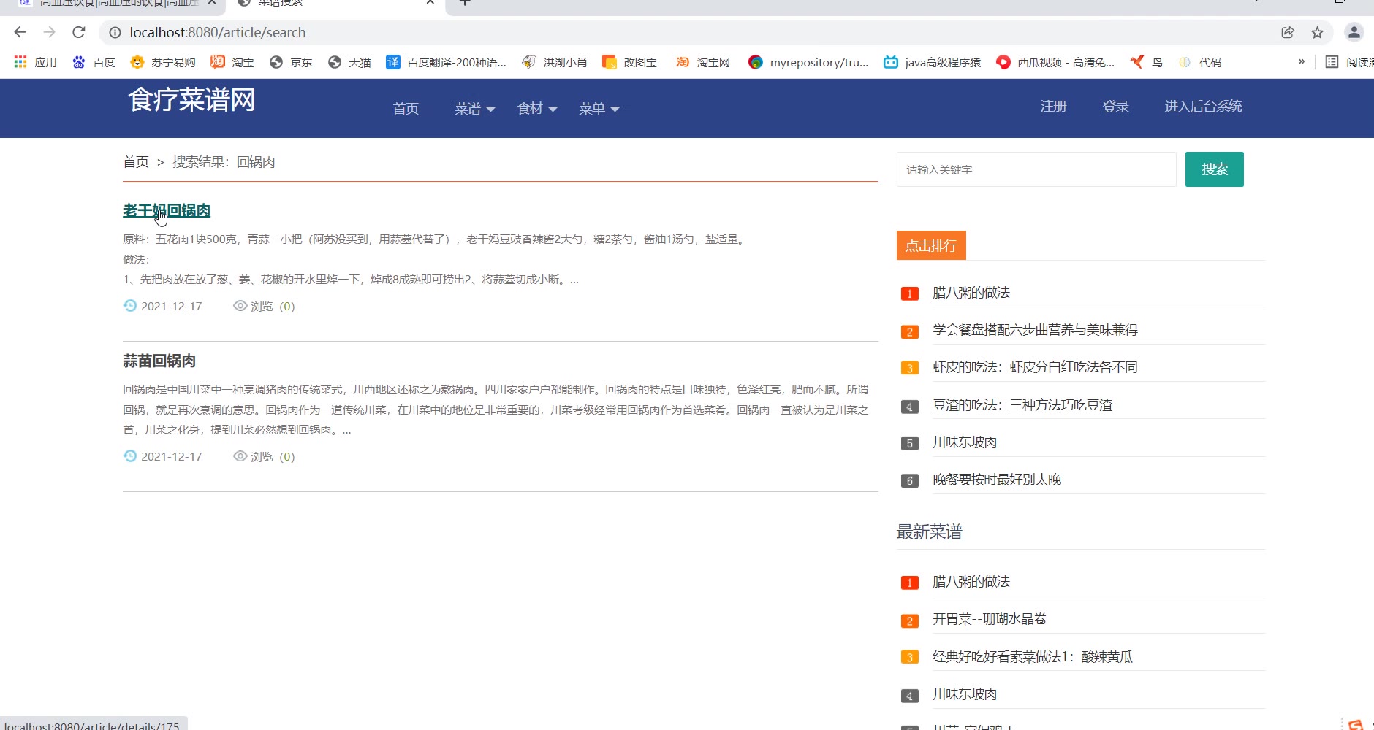
Task: Close the 菜谱搜索 browser tab
Action: (x=430, y=2)
